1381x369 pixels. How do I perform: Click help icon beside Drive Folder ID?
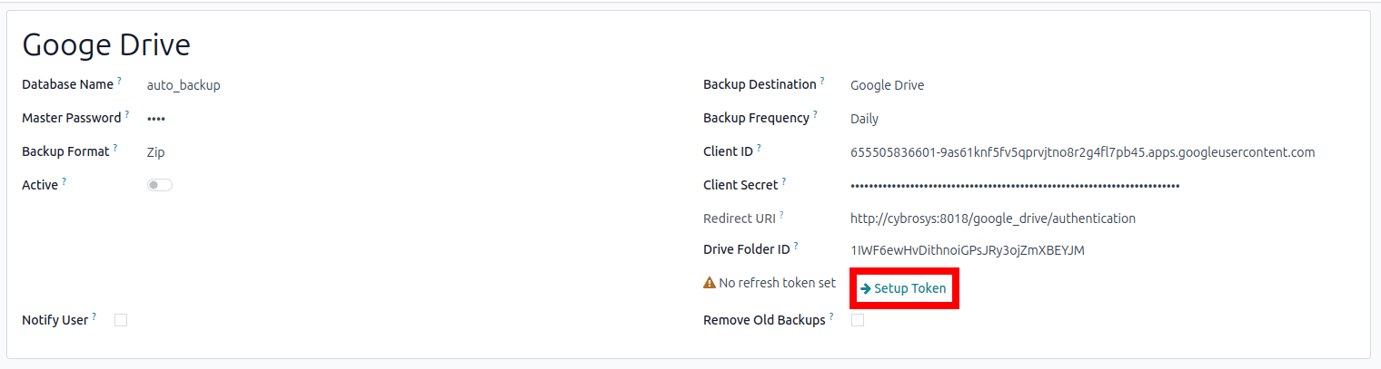coord(796,247)
